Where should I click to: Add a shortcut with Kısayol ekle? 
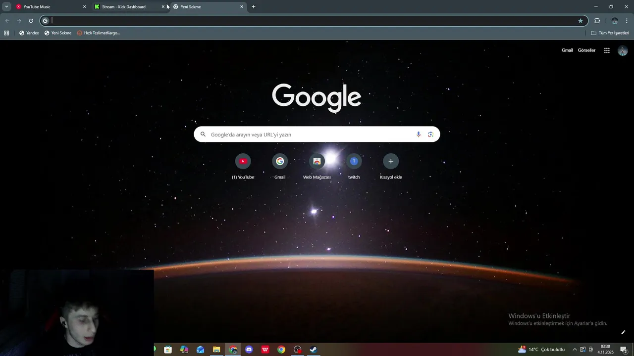tap(391, 167)
